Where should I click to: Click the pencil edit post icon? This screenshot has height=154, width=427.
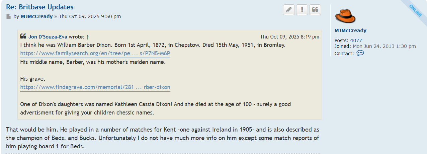[x=289, y=10]
